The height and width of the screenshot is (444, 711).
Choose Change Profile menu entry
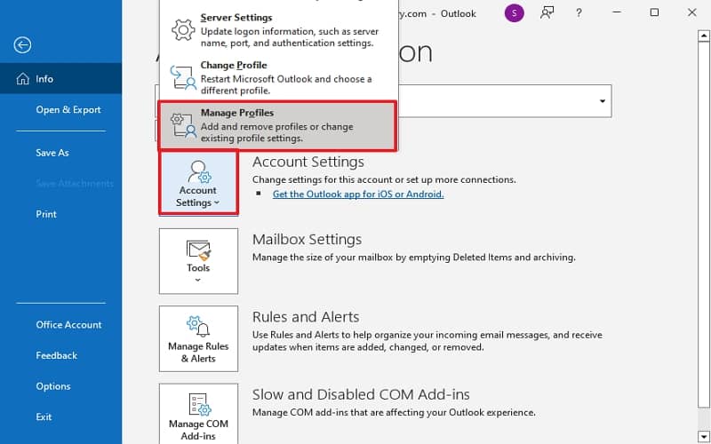[278, 77]
